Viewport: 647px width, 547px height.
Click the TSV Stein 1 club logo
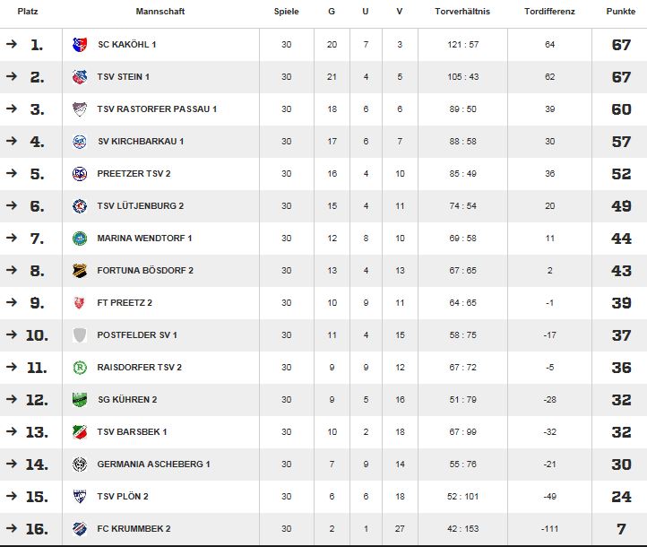pyautogui.click(x=80, y=77)
